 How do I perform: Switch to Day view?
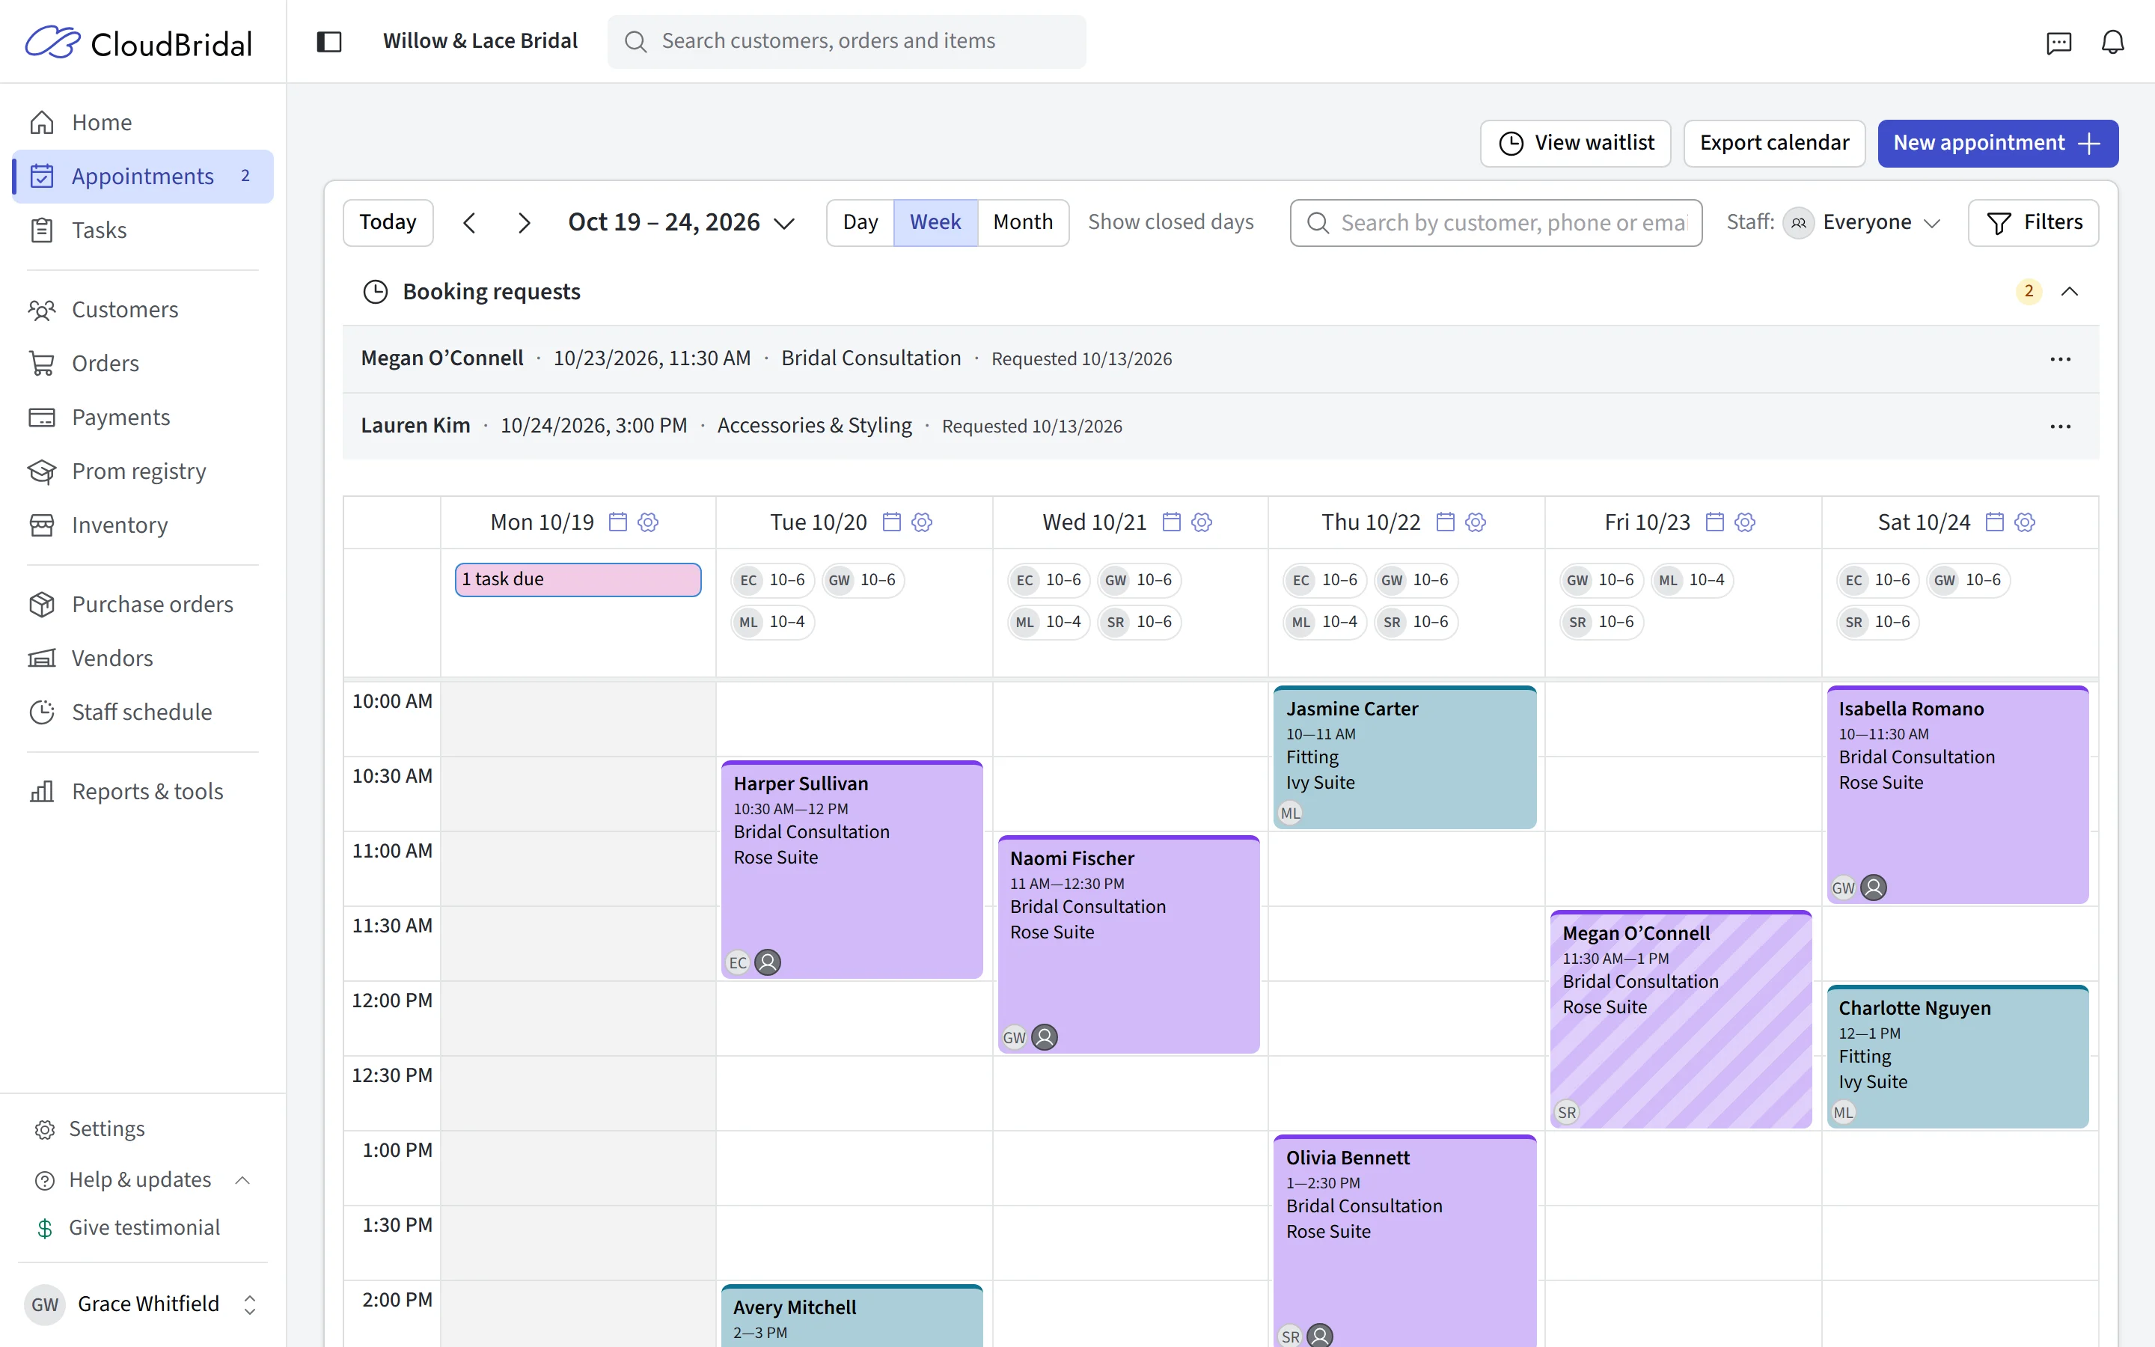(861, 223)
